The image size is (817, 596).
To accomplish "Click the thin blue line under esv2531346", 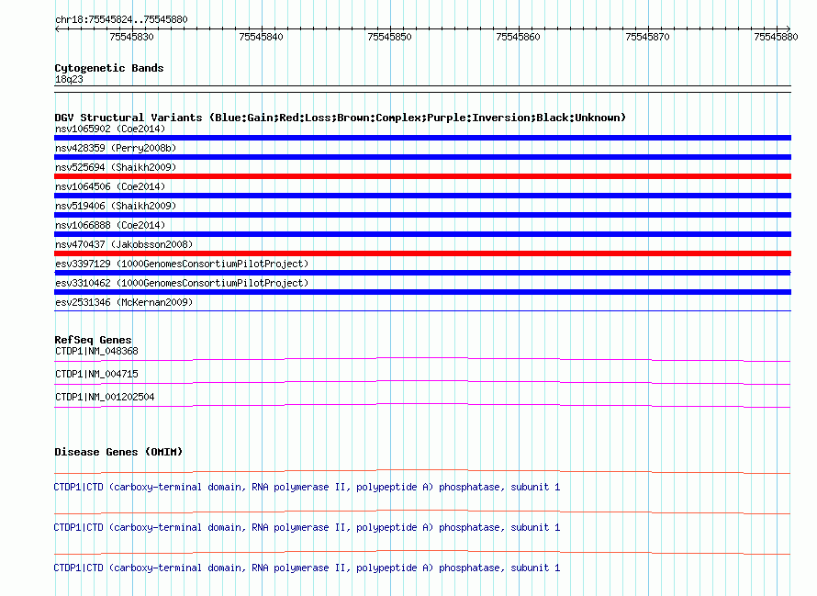I will click(x=422, y=310).
